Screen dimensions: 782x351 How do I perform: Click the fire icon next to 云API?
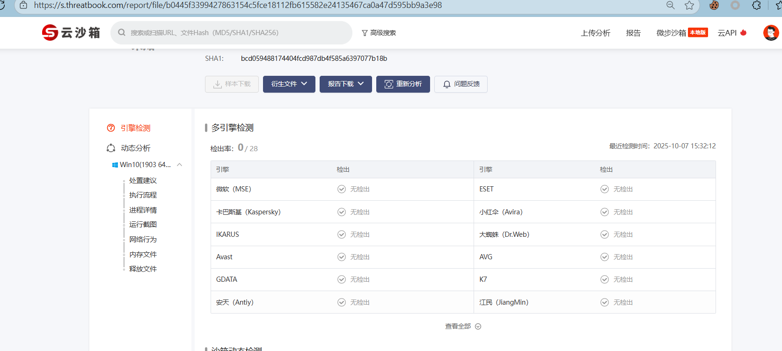[x=743, y=33]
